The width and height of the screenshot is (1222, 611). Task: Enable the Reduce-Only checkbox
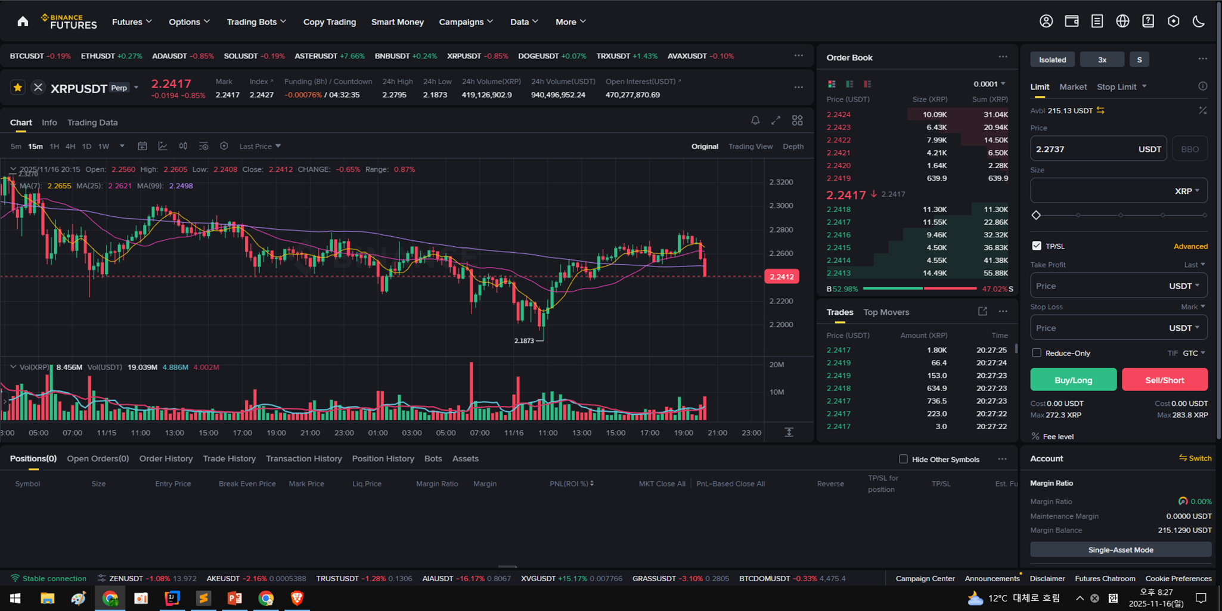coord(1037,353)
